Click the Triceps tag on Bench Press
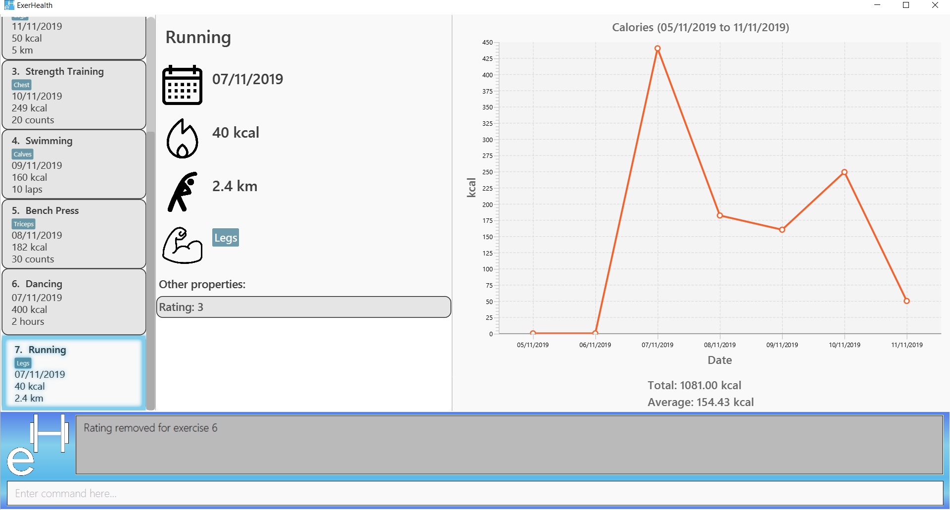 pos(24,224)
